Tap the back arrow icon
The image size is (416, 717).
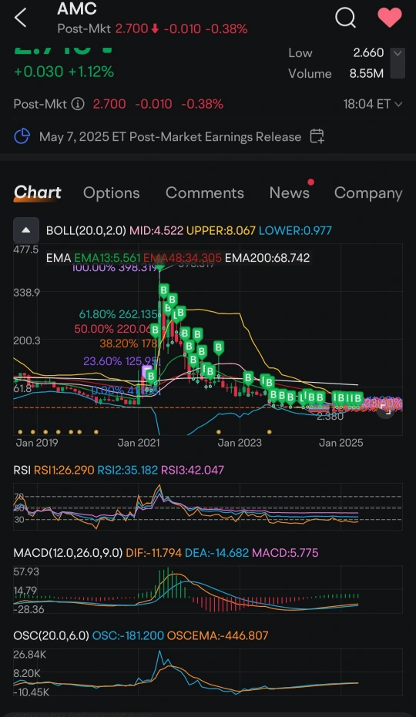coord(21,18)
